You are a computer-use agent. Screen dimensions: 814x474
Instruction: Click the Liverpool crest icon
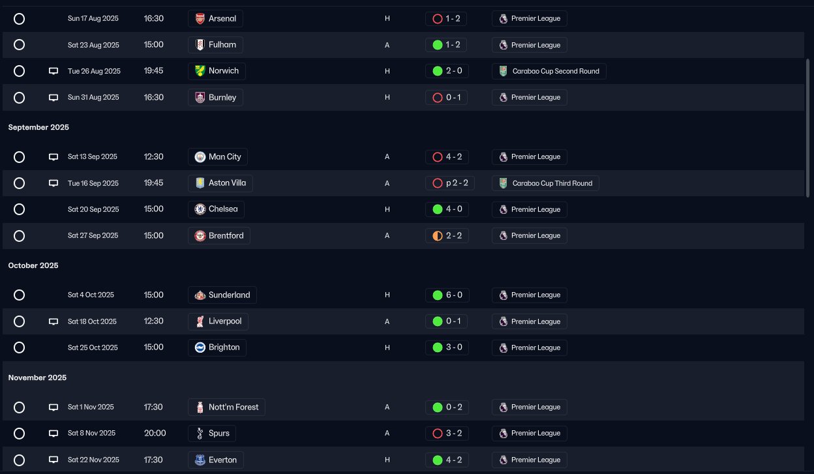point(200,321)
